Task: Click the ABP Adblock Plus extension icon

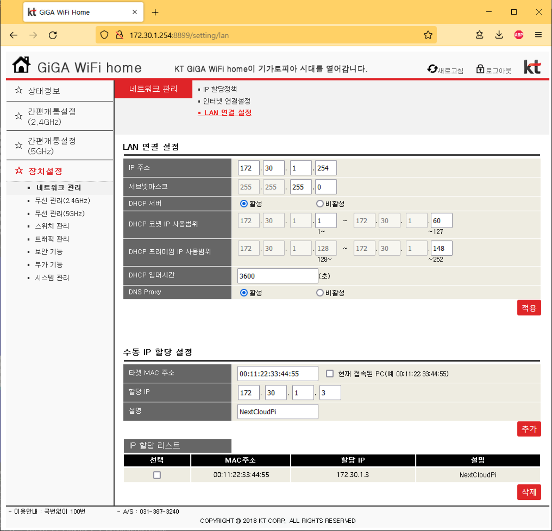Action: [x=519, y=35]
